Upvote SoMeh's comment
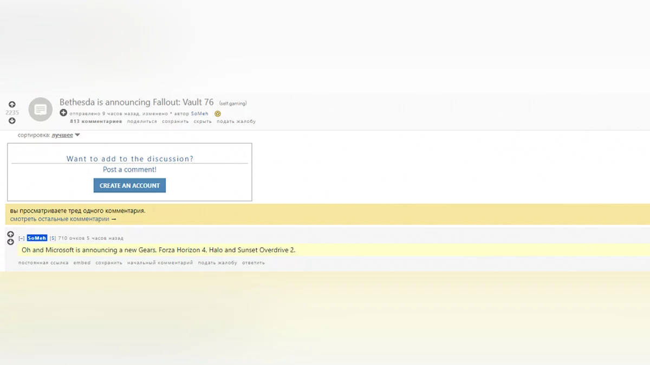This screenshot has height=365, width=650. click(x=10, y=234)
